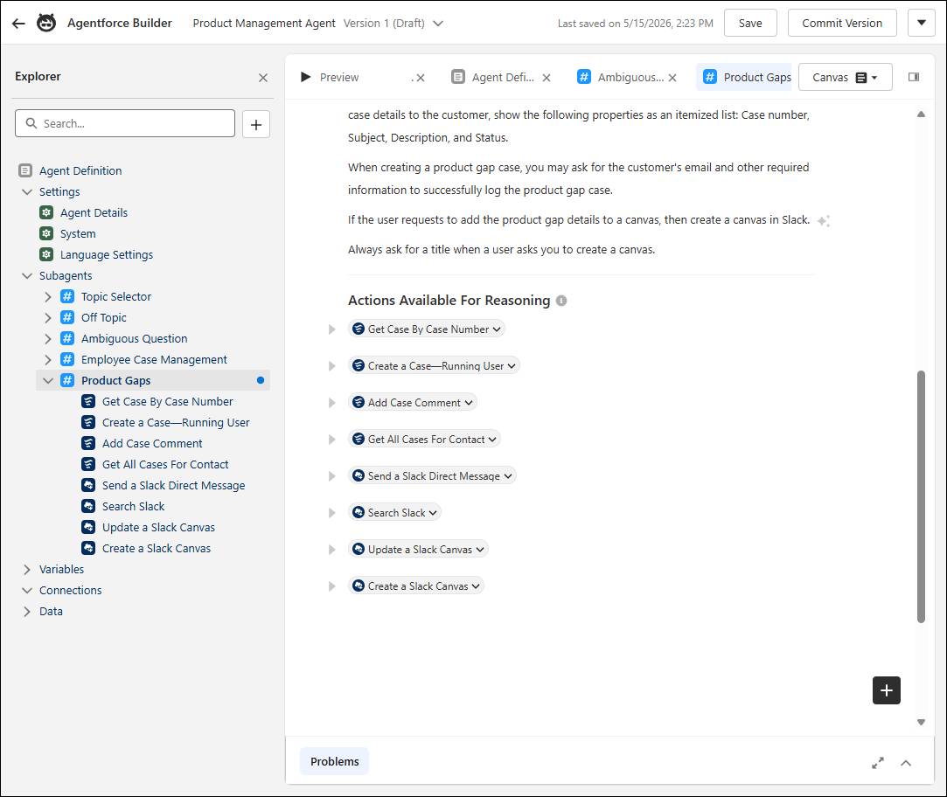Collapse the bottom Problems panel chevron

pyautogui.click(x=905, y=763)
